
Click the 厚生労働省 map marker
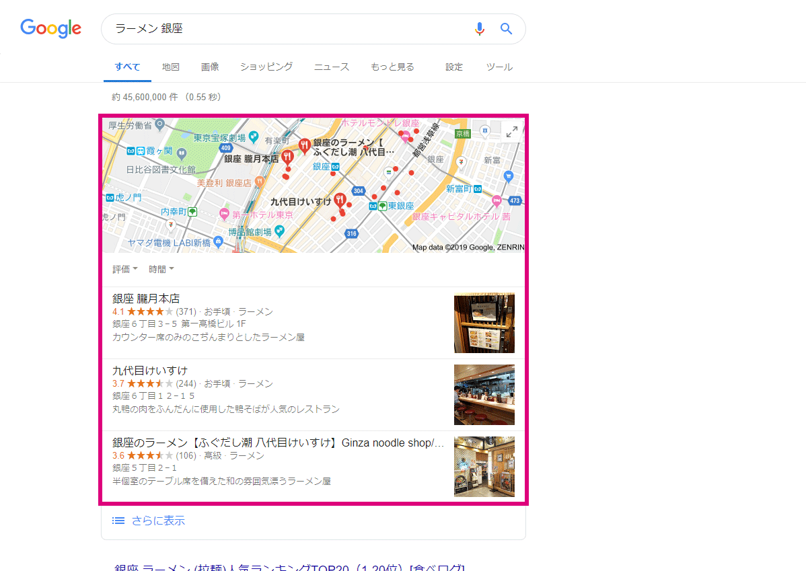pyautogui.click(x=160, y=124)
